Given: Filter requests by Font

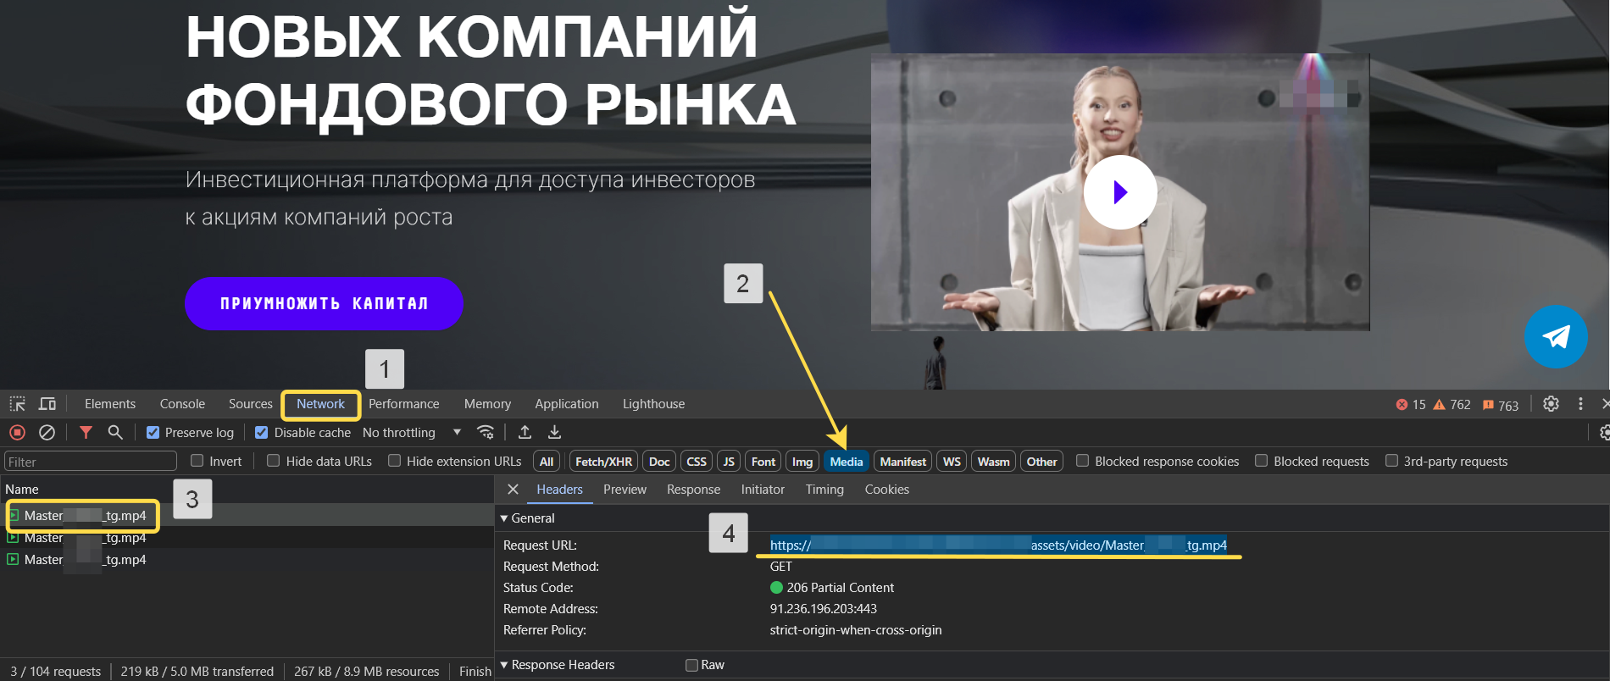Looking at the screenshot, I should [x=763, y=462].
